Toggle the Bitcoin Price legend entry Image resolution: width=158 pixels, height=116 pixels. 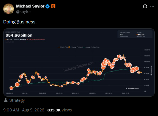(63, 47)
